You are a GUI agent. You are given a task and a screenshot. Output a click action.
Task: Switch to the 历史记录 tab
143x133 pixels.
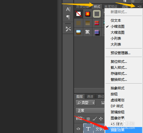[83, 7]
